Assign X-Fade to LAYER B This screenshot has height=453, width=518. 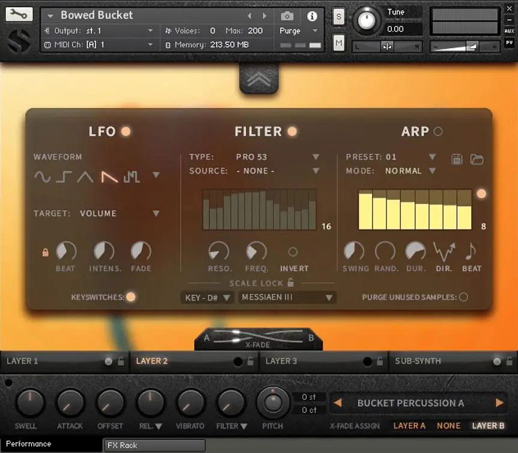(489, 426)
